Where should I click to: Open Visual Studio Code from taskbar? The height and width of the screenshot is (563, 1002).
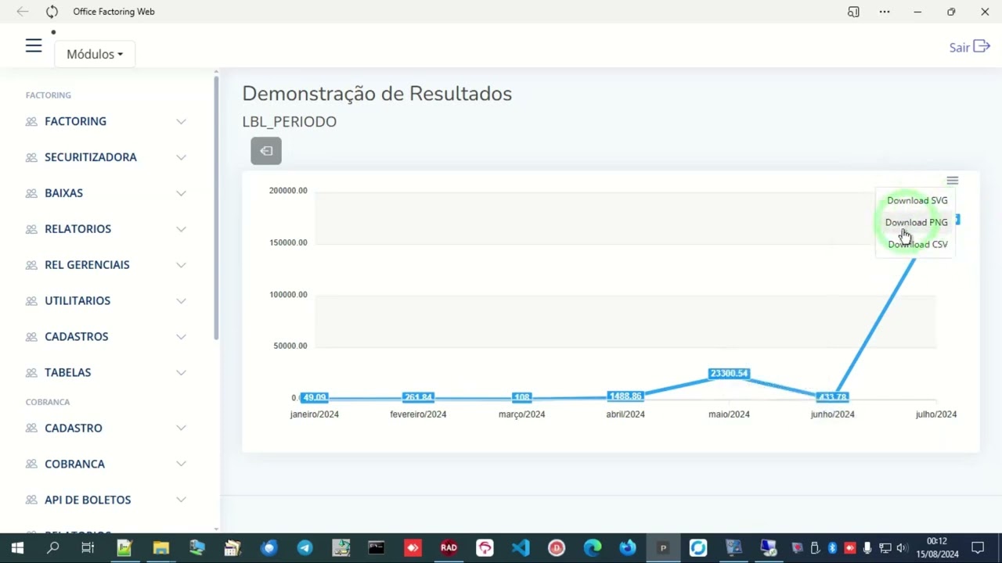point(521,548)
